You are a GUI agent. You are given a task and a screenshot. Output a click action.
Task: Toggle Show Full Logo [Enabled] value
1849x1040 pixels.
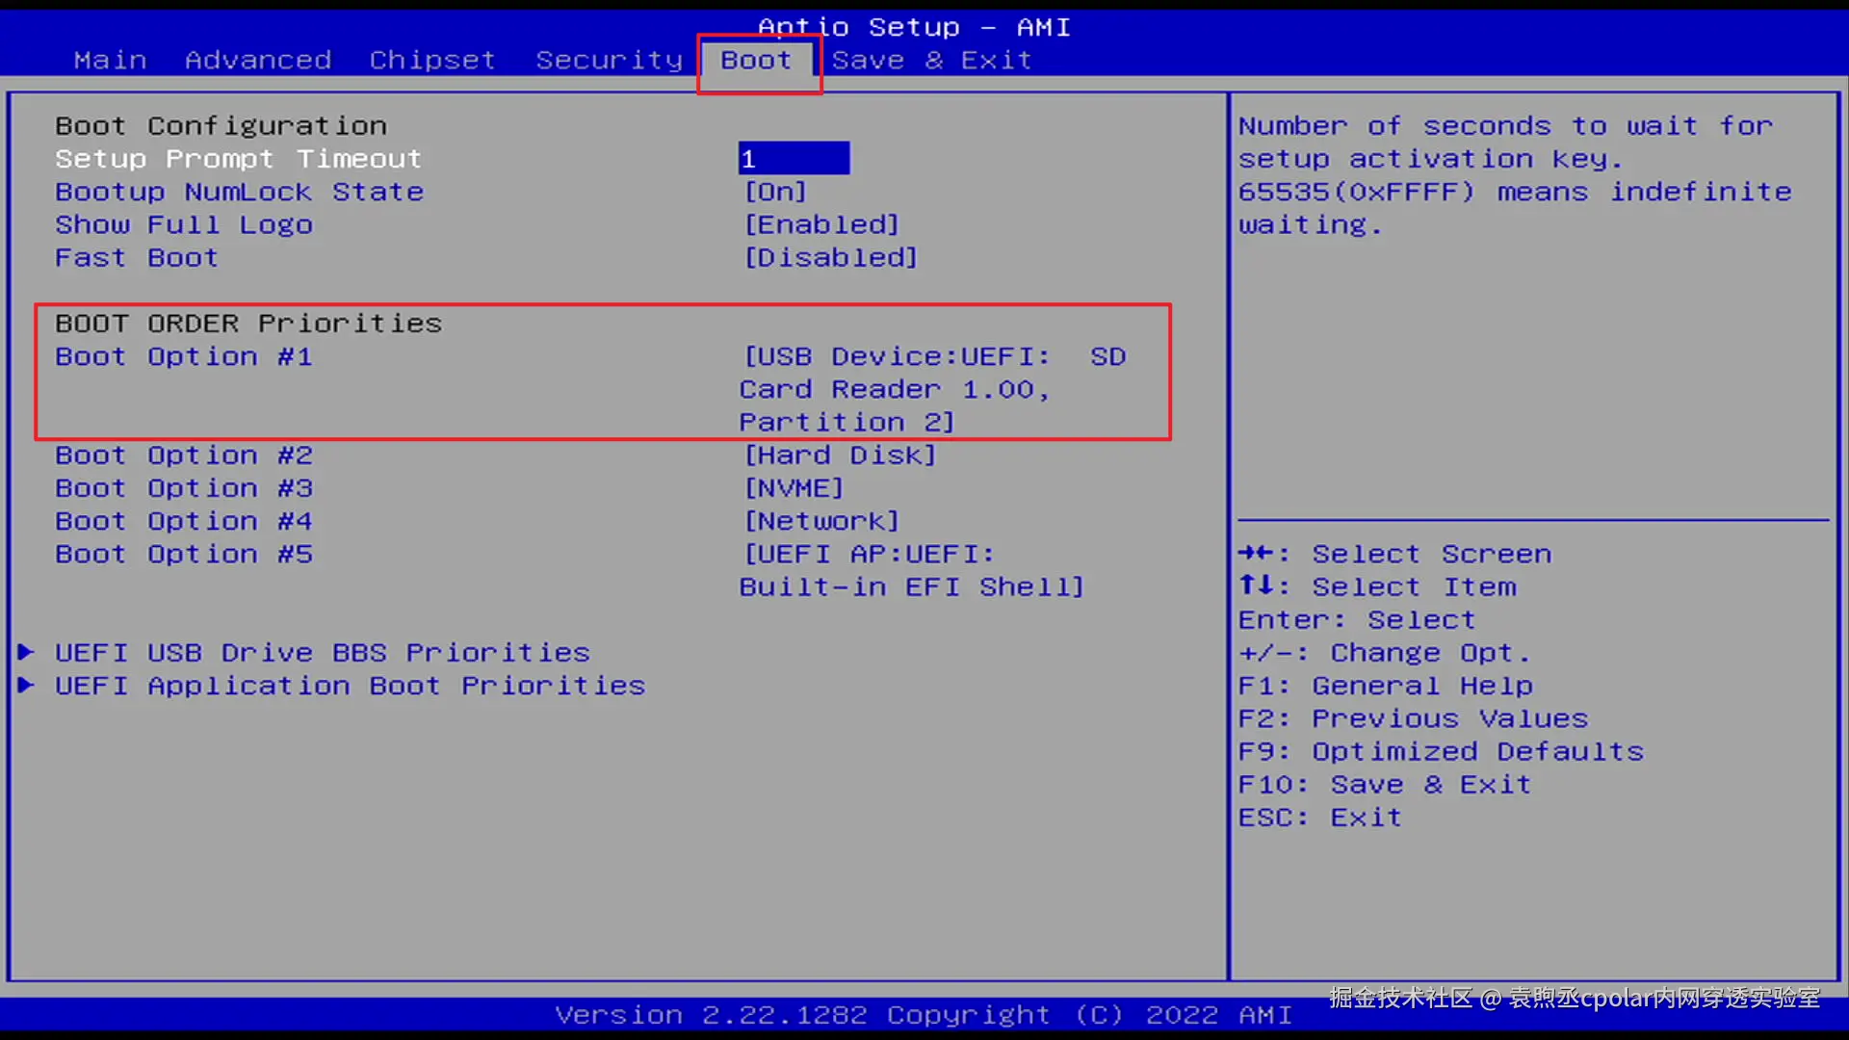coord(821,224)
